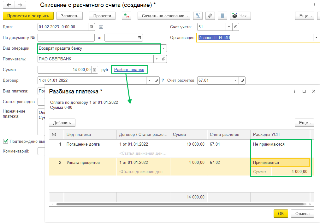Click the paperclip attachments icon
Screen dimensions: 320x223
(x=210, y=16)
